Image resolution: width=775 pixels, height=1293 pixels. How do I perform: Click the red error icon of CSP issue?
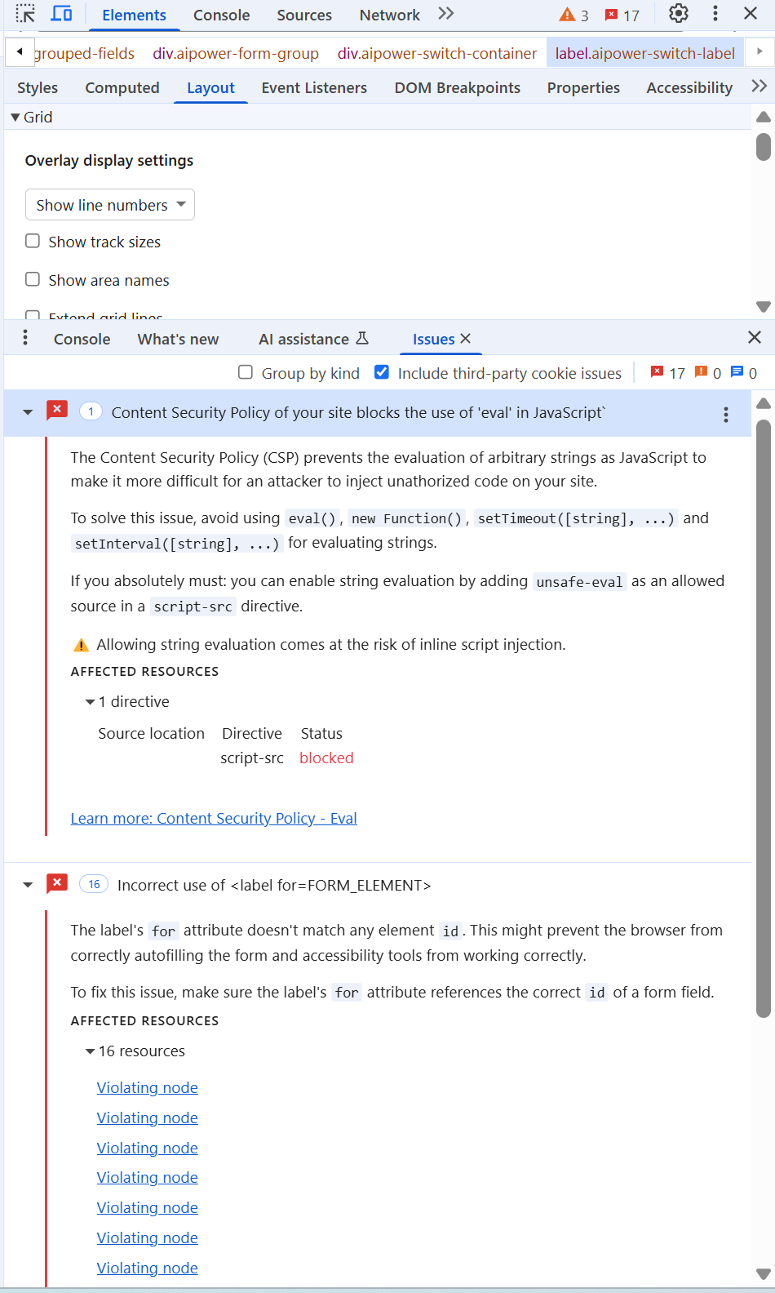point(57,410)
